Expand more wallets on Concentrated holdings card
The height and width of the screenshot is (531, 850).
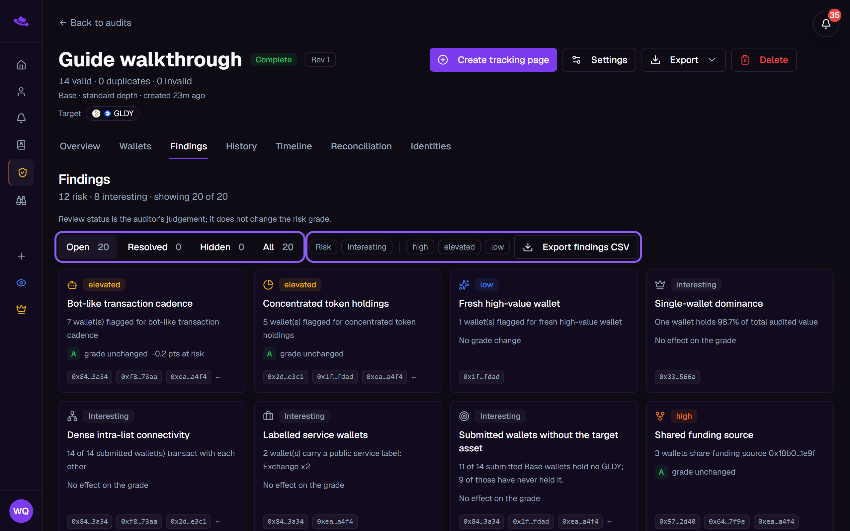[x=413, y=377]
